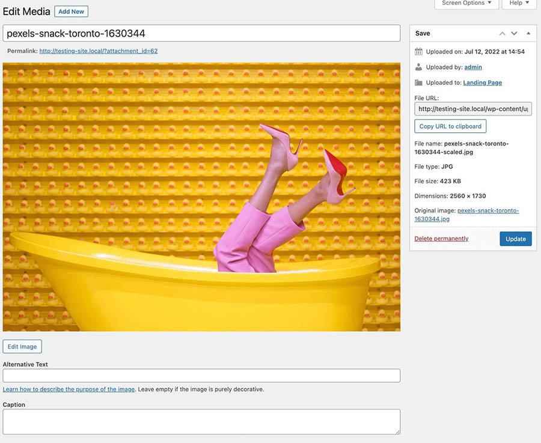Click the Delete permanently link

pyautogui.click(x=441, y=239)
